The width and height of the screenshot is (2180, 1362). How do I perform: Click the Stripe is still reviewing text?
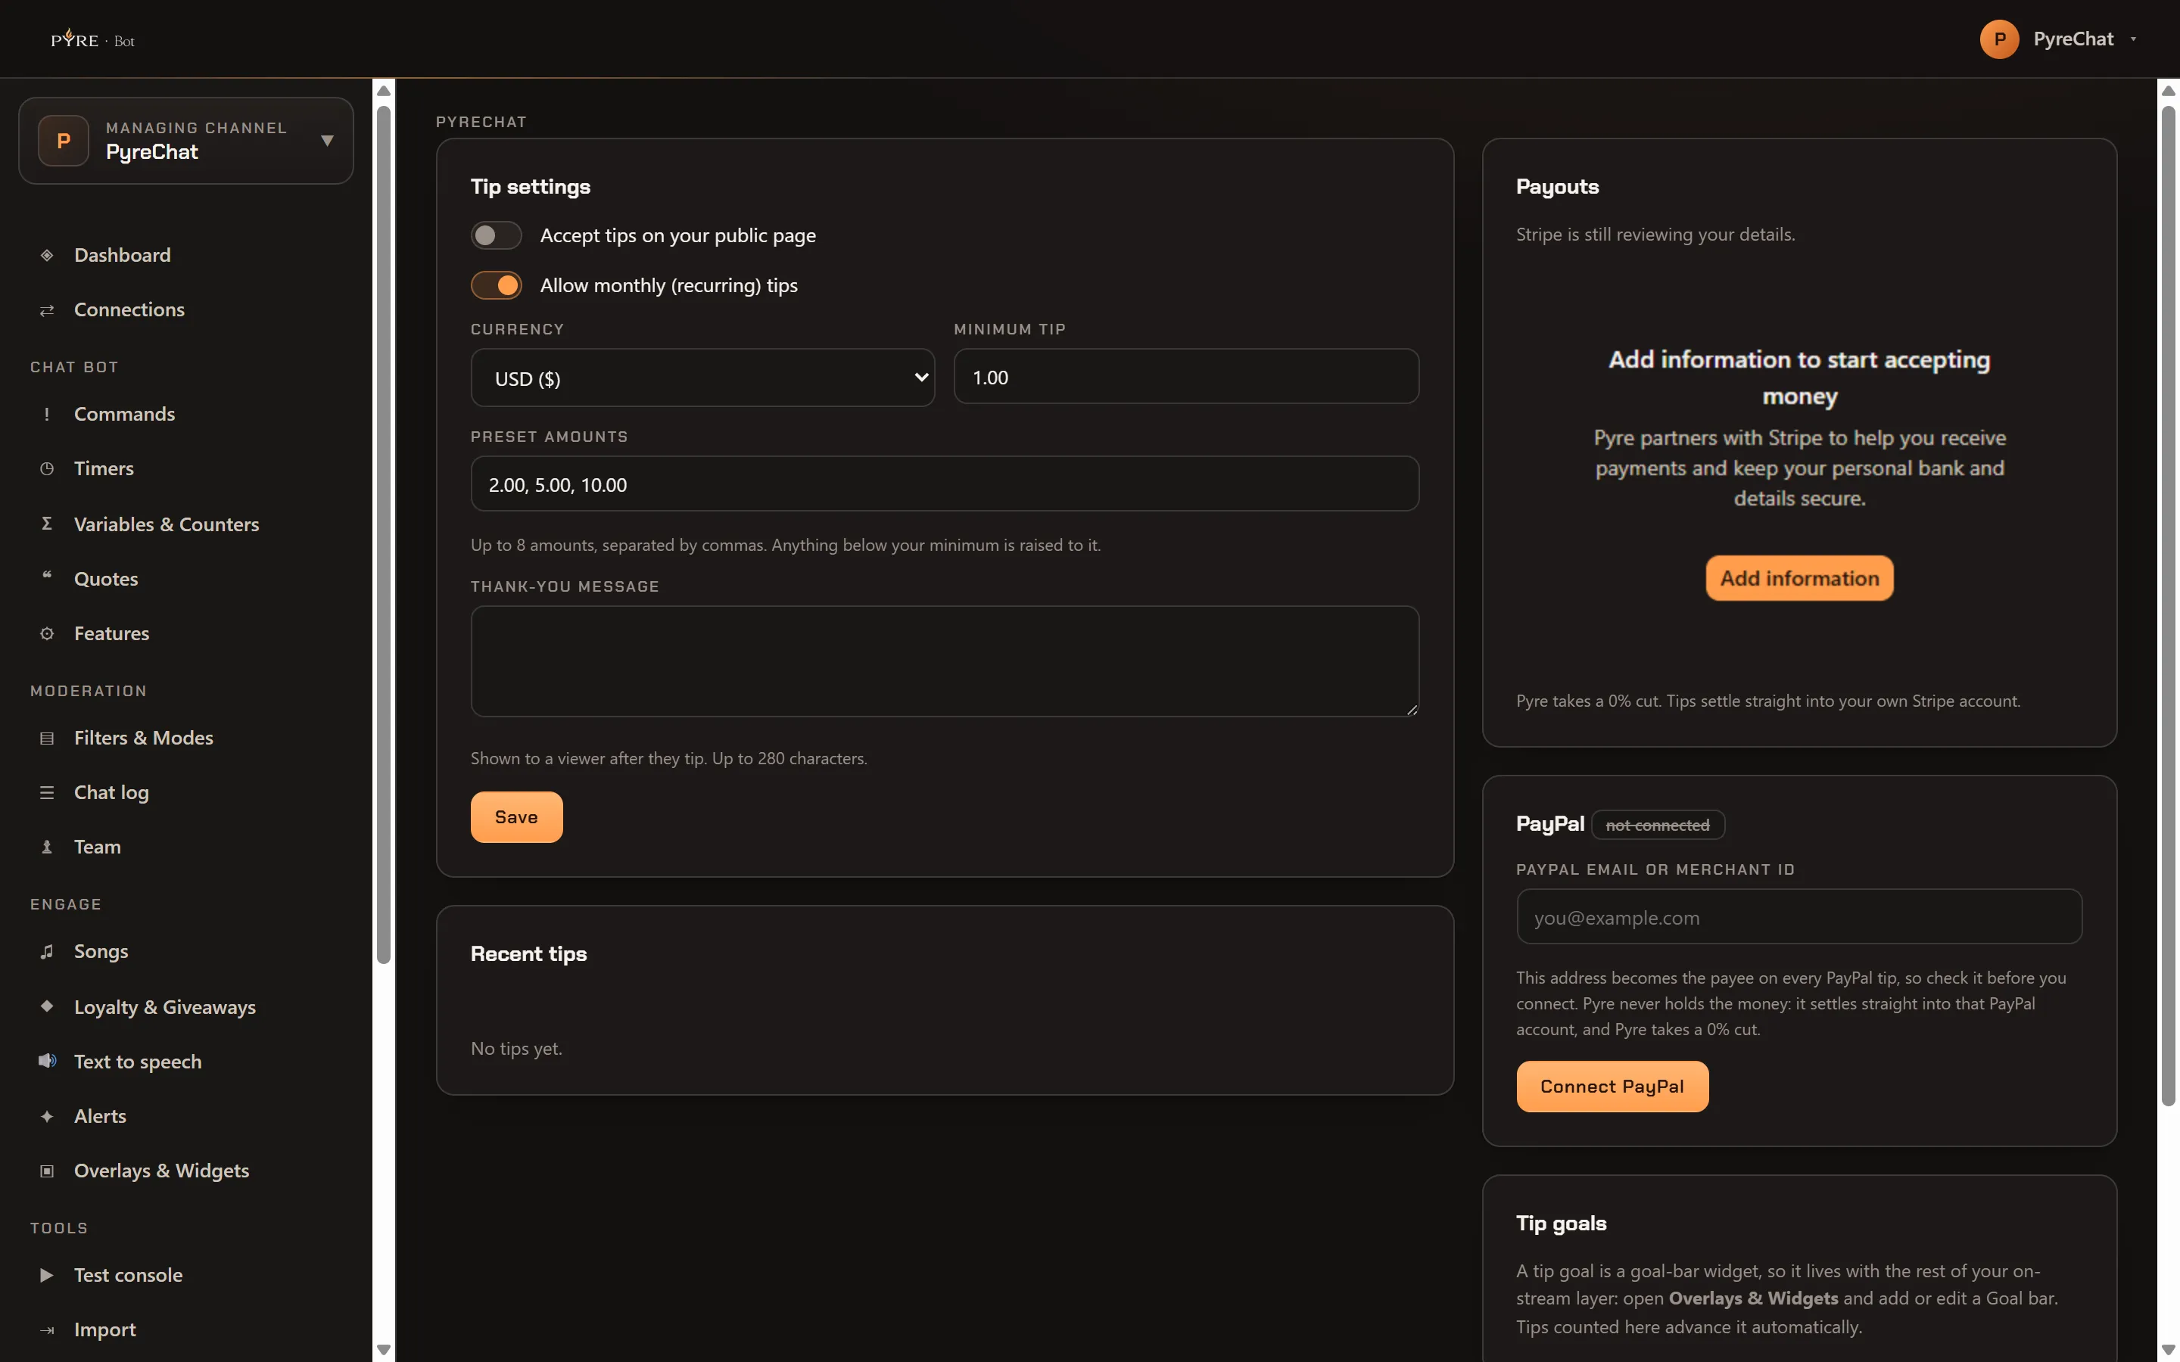(1655, 235)
